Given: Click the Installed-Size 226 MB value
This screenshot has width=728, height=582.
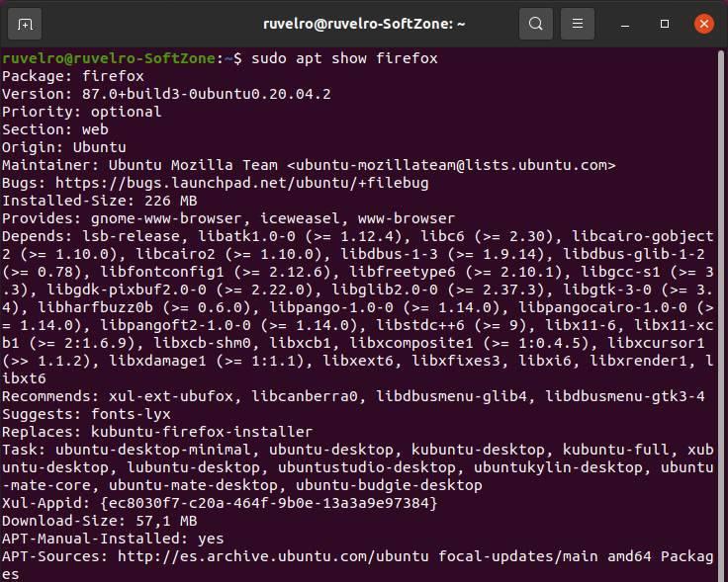Looking at the screenshot, I should coord(171,201).
